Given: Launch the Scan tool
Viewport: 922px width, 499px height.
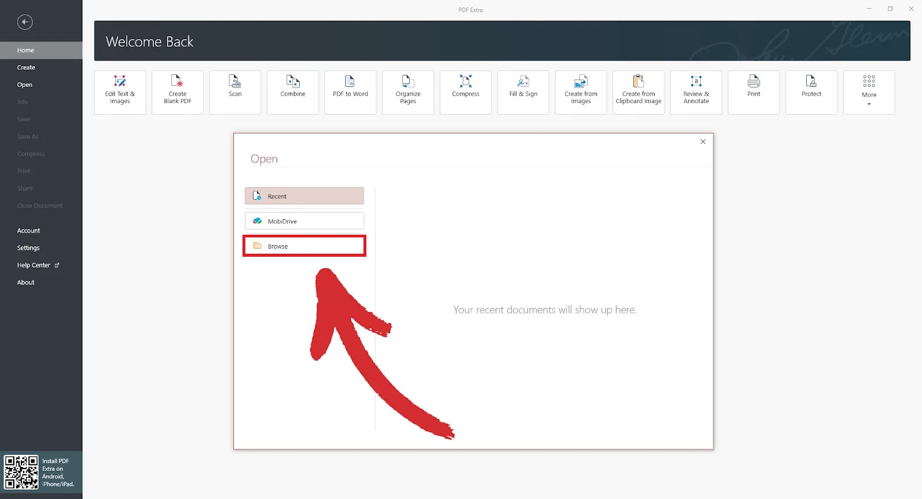Looking at the screenshot, I should [x=235, y=92].
